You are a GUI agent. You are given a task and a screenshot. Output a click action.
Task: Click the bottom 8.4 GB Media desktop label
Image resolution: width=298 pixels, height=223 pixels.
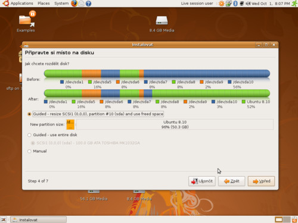tap(139, 199)
